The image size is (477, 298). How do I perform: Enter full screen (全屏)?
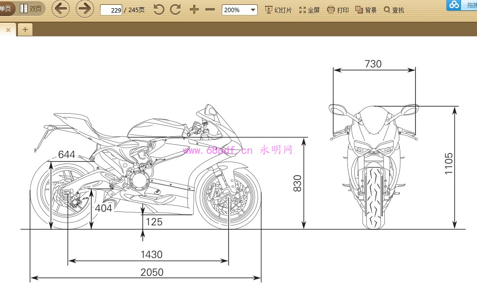[310, 10]
